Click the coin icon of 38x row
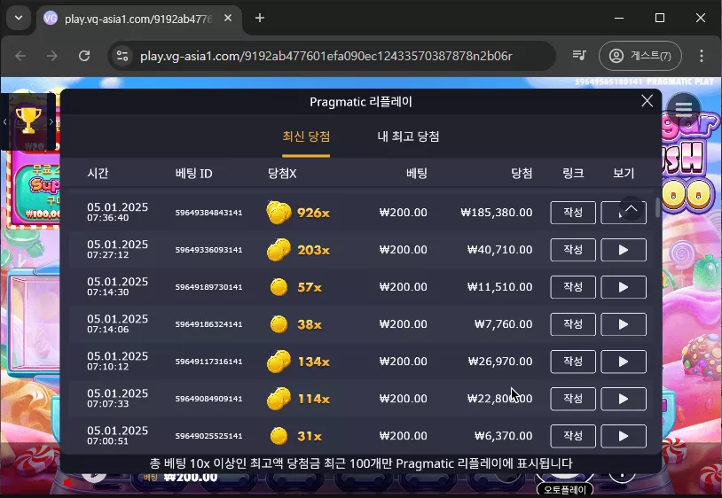The width and height of the screenshot is (722, 498). pos(279,324)
